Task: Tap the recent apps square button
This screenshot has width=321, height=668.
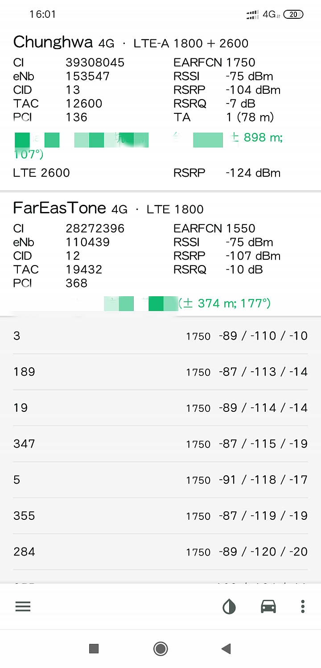Action: click(x=94, y=648)
